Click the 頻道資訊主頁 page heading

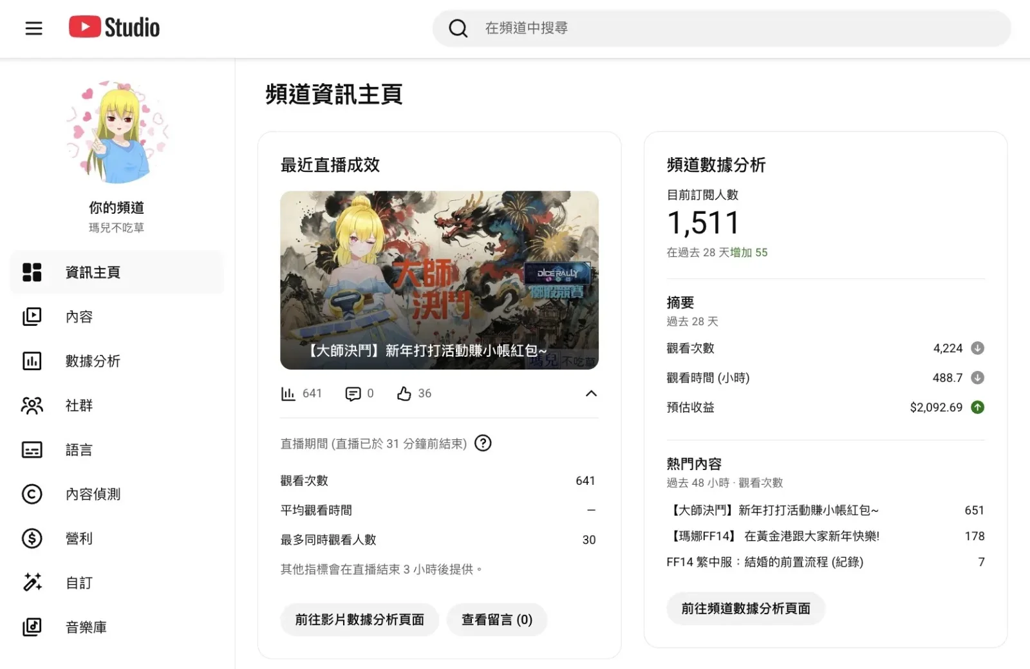334,95
